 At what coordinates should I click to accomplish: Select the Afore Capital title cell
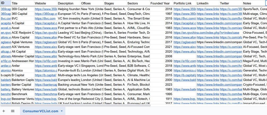tap(23, 37)
